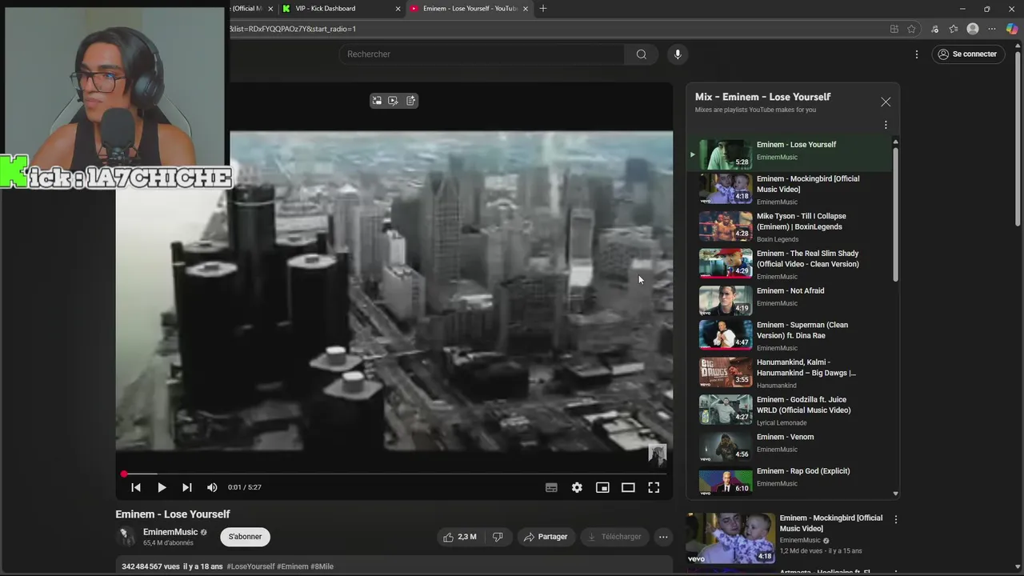Open the EminemMusic channel link
This screenshot has width=1024, height=576.
click(170, 532)
